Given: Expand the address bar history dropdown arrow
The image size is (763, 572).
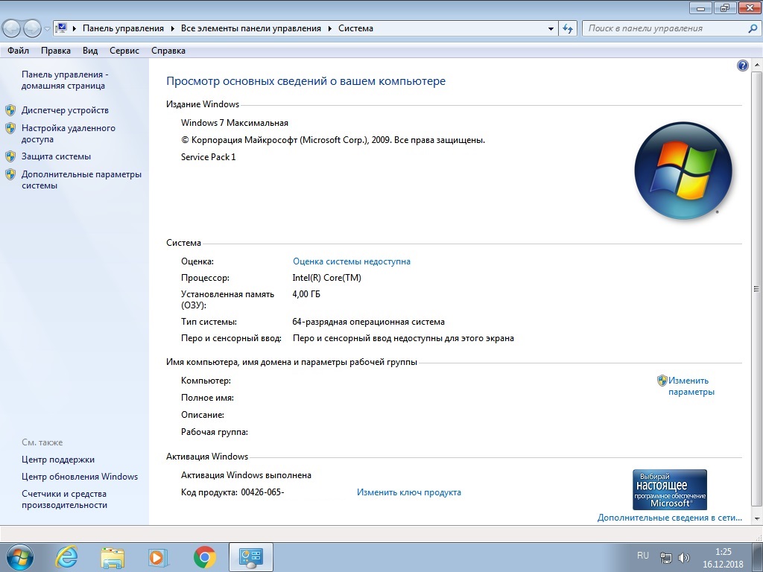Looking at the screenshot, I should (551, 28).
